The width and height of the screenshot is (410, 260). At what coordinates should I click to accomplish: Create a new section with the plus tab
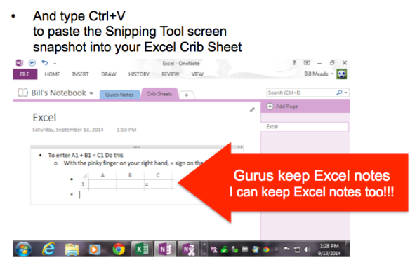pyautogui.click(x=187, y=95)
